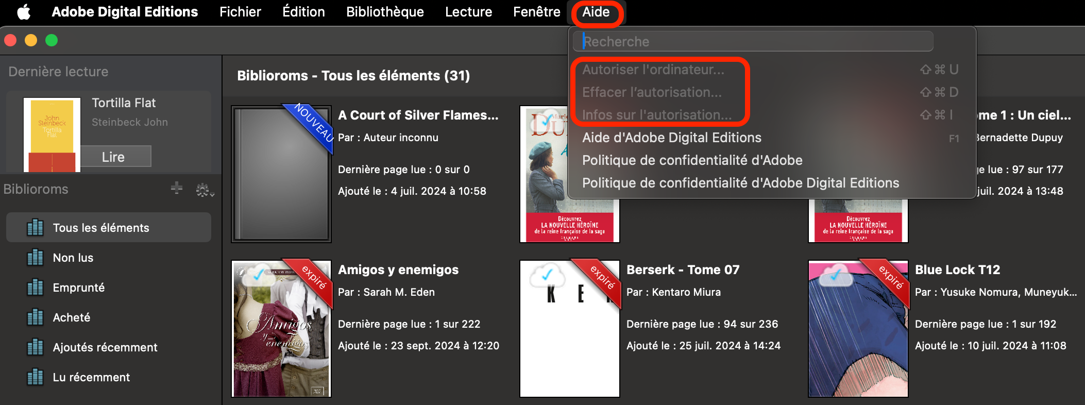Click the Recherche search field

tap(753, 41)
